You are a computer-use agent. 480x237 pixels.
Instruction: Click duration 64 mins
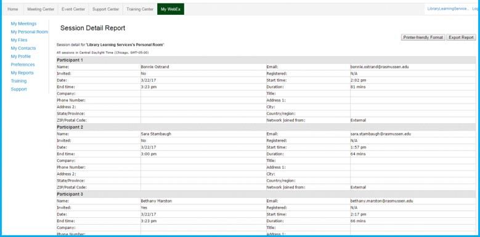358,154
